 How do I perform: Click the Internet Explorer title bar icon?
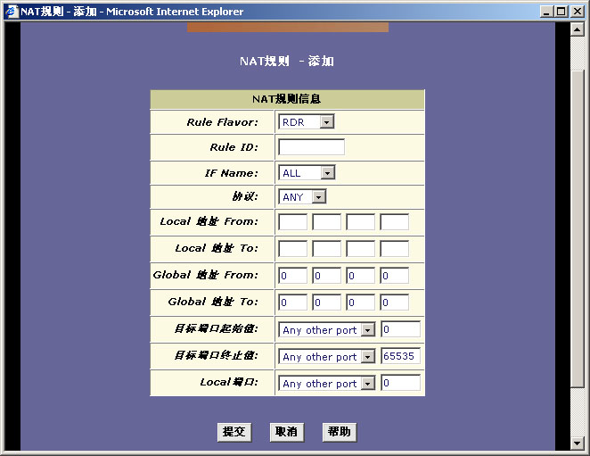(12, 12)
